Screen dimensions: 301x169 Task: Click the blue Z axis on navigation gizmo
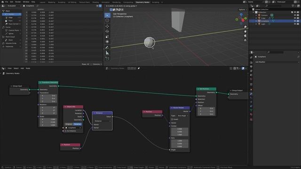point(241,15)
